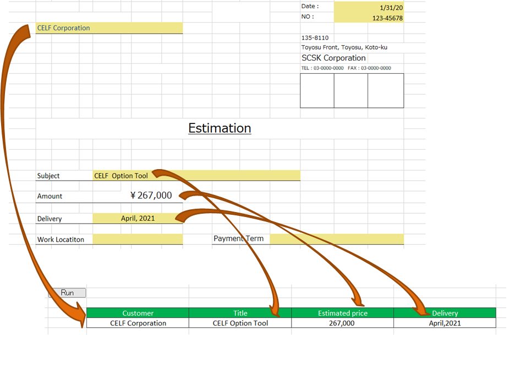Screen dimensions: 515x374
Task: Select the green Customer column header
Action: (x=138, y=313)
